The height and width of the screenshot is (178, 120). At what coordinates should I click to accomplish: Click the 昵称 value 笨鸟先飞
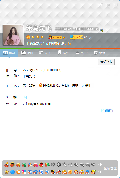tap(29, 76)
